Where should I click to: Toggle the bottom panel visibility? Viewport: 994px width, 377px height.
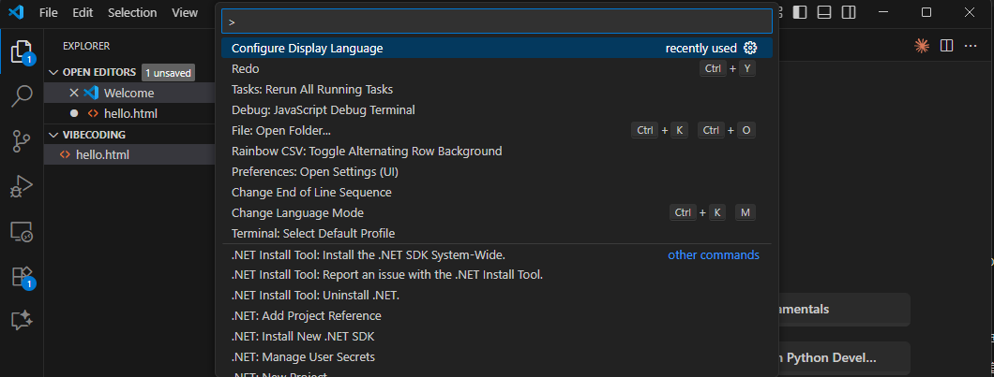(x=823, y=12)
